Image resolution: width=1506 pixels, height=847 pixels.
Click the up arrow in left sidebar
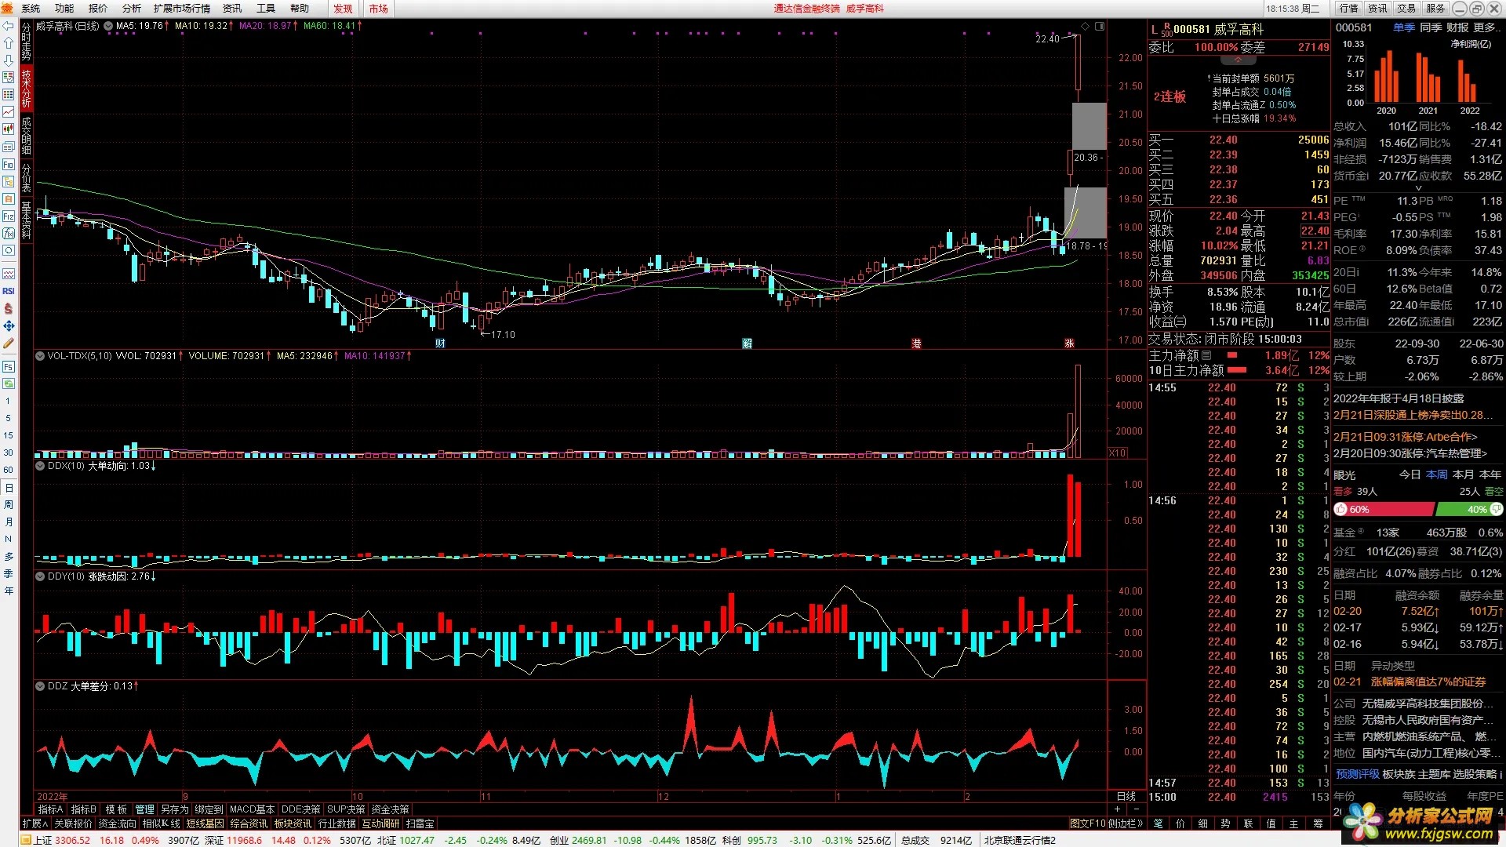tap(9, 43)
